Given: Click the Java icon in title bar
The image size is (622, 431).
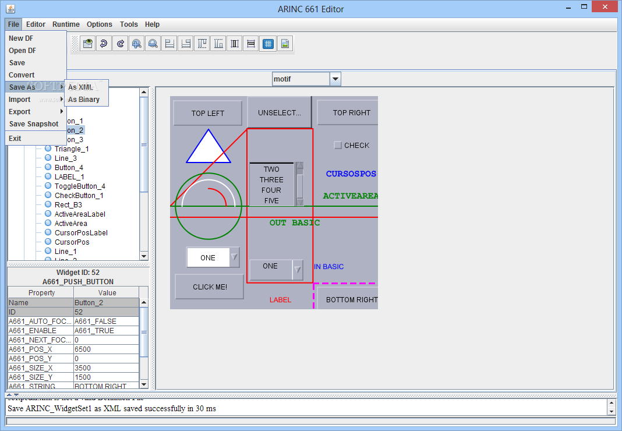Looking at the screenshot, I should click(x=10, y=8).
